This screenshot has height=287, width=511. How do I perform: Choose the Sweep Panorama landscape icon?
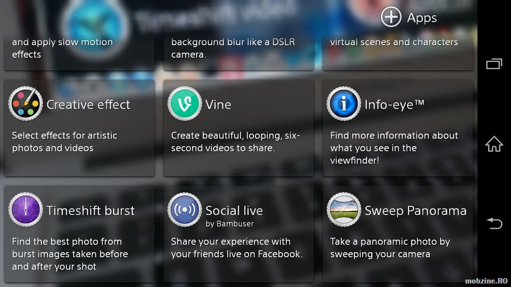click(344, 210)
